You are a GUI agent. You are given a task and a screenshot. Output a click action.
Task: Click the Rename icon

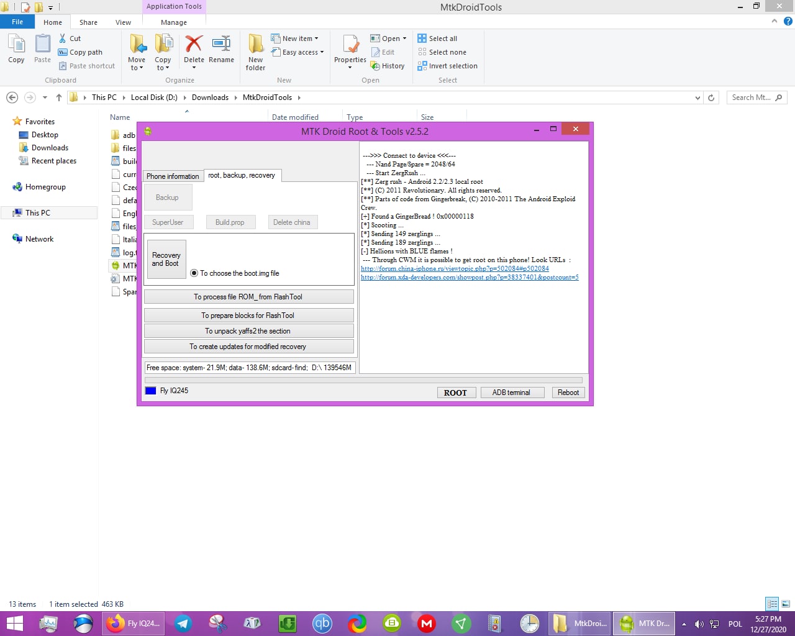tap(221, 49)
